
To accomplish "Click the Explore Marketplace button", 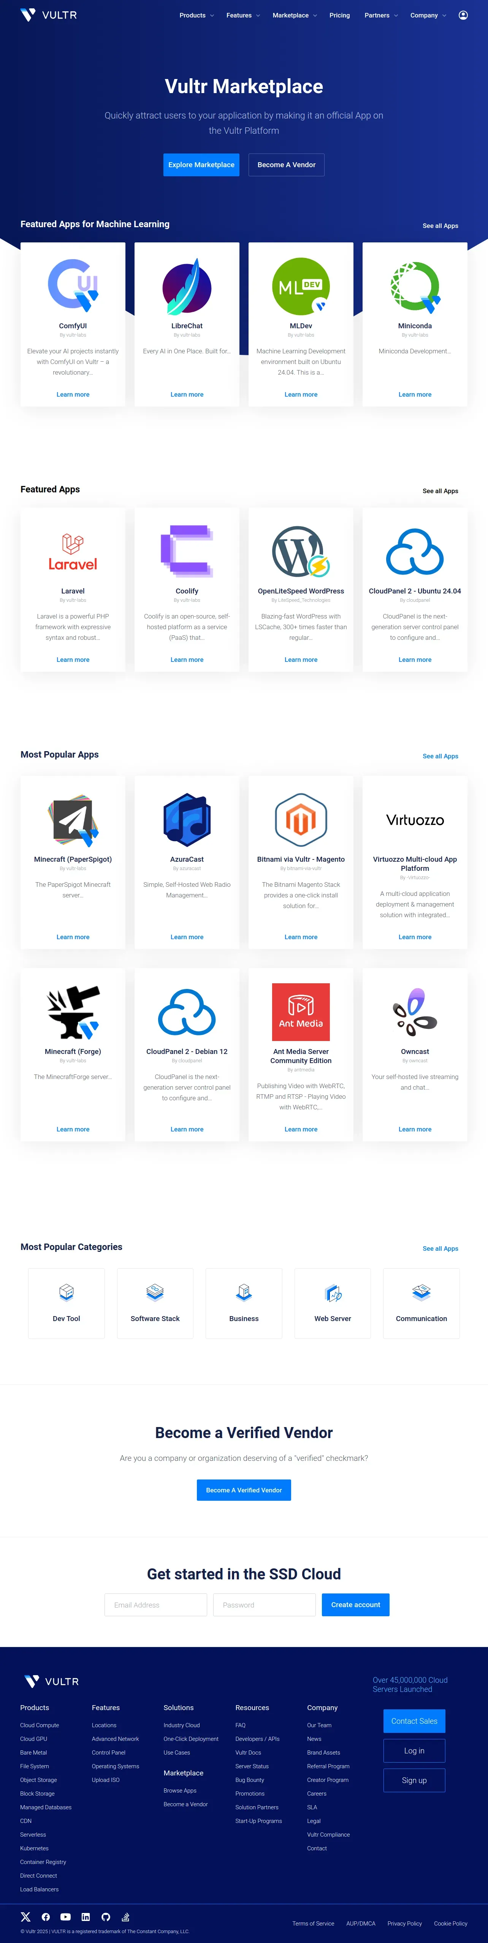I will 201,165.
